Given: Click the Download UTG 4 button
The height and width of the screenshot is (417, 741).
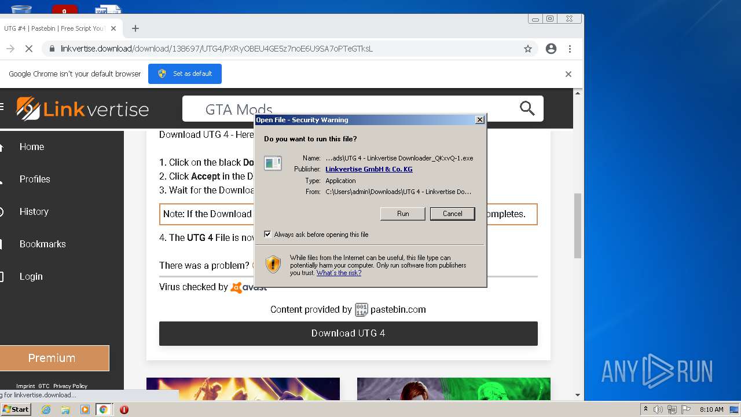Looking at the screenshot, I should click(348, 333).
